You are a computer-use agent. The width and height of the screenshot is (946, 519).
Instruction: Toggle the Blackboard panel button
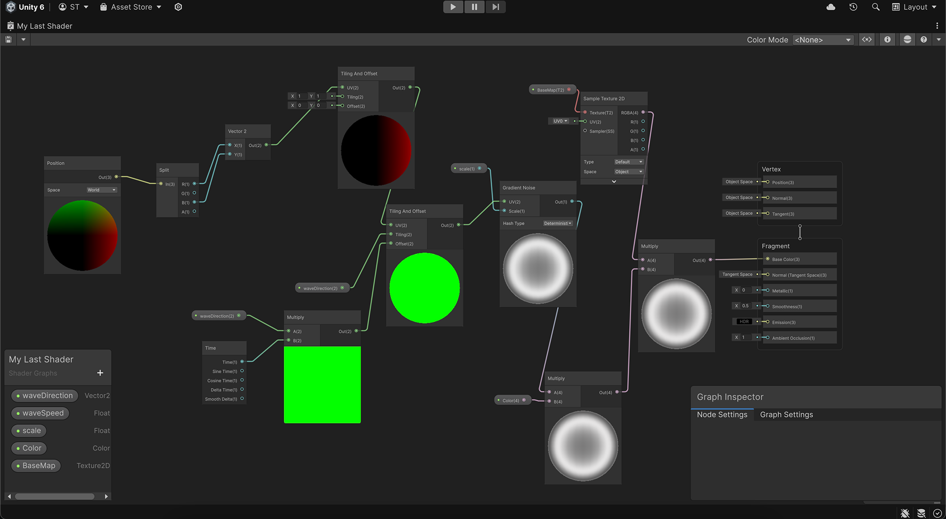[867, 39]
